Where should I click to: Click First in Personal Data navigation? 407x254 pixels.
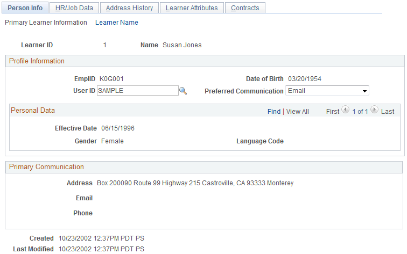[333, 112]
